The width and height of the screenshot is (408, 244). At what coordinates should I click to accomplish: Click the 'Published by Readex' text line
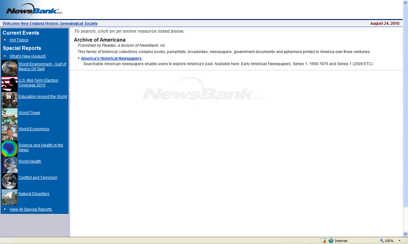(x=122, y=45)
